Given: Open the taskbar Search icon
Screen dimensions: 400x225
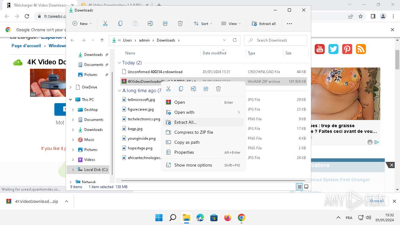Looking at the screenshot, I should click(x=172, y=217).
